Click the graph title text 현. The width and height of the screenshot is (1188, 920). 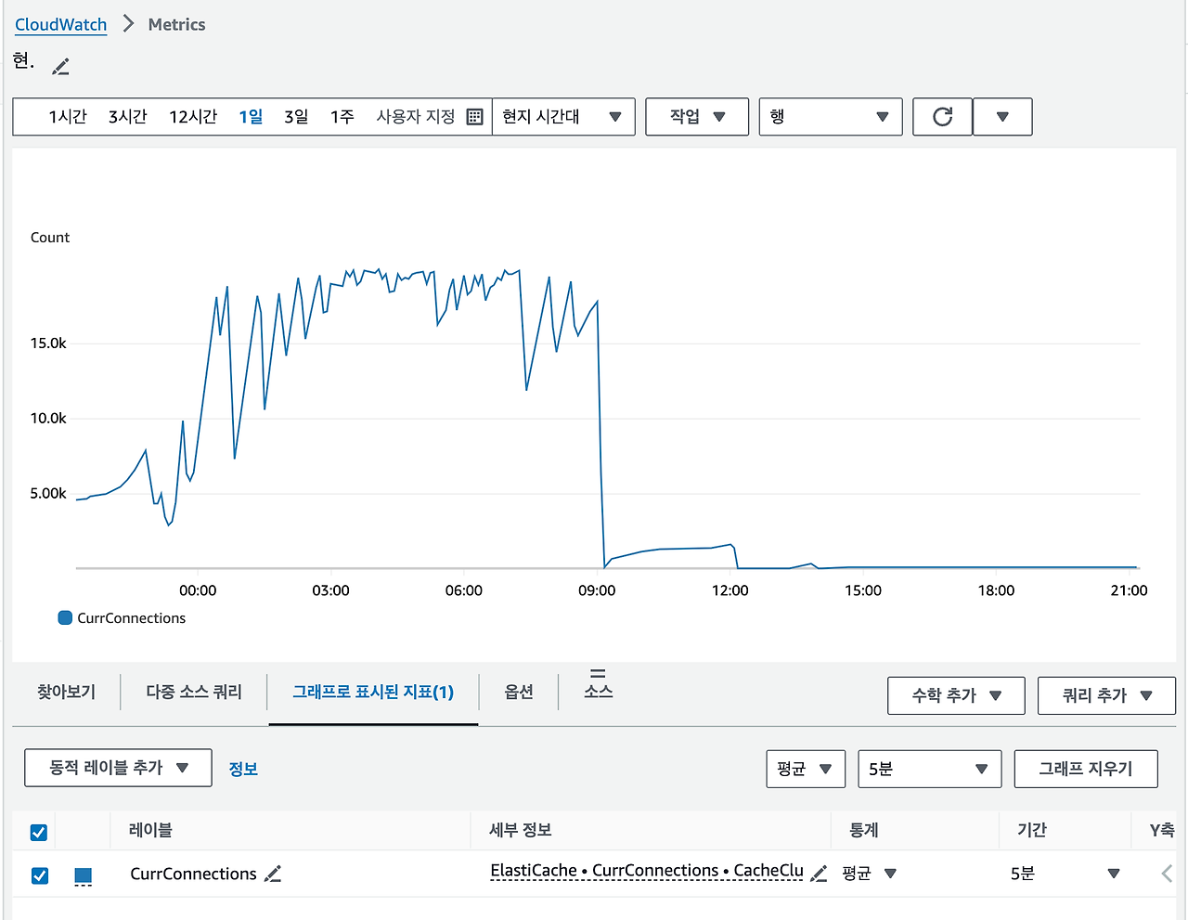point(23,61)
